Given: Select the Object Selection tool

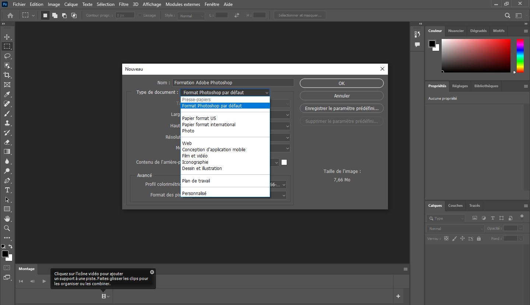Looking at the screenshot, I should tap(7, 65).
